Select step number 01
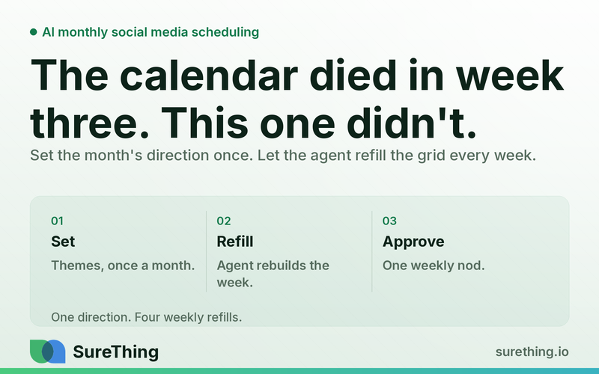Viewport: 599px width, 374px height. point(58,221)
